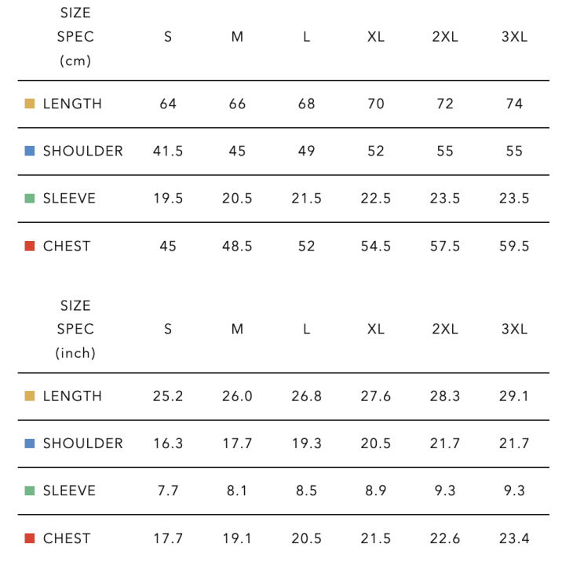This screenshot has height=573, width=573.
Task: Click the blue SHOULDER swatch in inch table
Action: (30, 443)
